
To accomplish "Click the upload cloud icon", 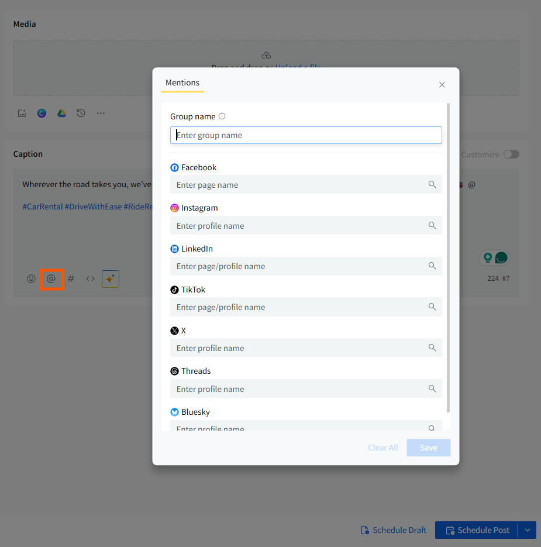I will coord(267,55).
